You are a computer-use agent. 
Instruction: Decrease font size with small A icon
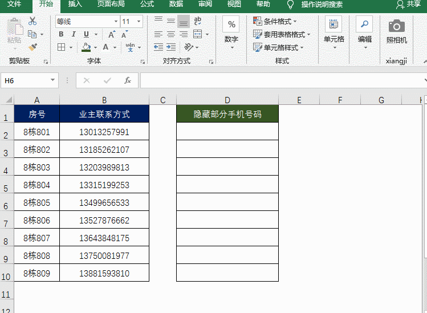coord(124,34)
